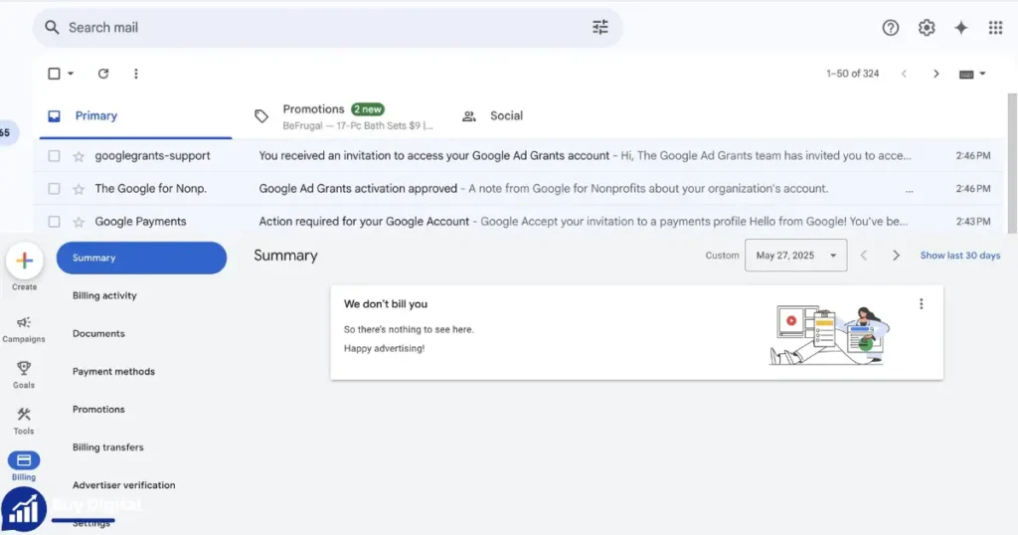The width and height of the screenshot is (1018, 535).
Task: Open the May 27, 2025 date dropdown
Action: 795,256
